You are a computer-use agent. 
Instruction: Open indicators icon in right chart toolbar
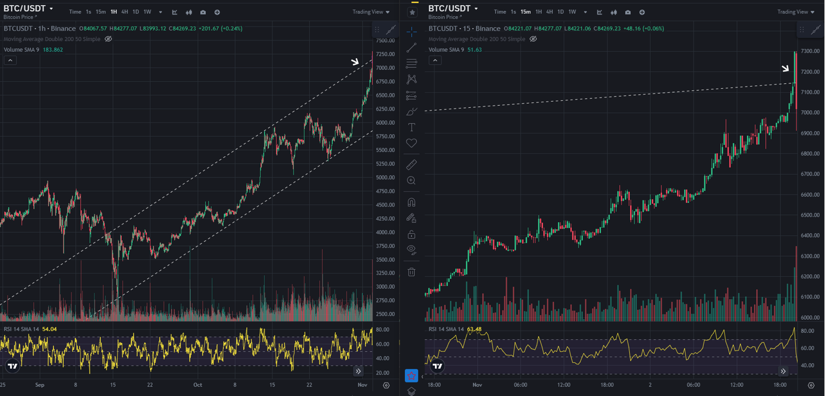[600, 12]
